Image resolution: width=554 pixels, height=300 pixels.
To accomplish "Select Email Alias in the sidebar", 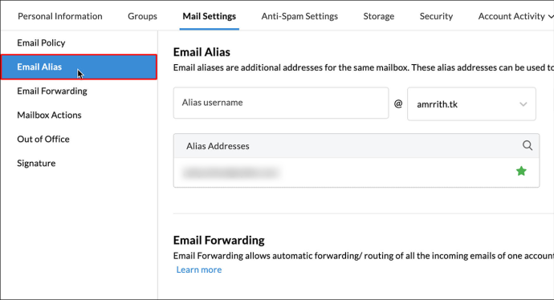I will coord(79,67).
